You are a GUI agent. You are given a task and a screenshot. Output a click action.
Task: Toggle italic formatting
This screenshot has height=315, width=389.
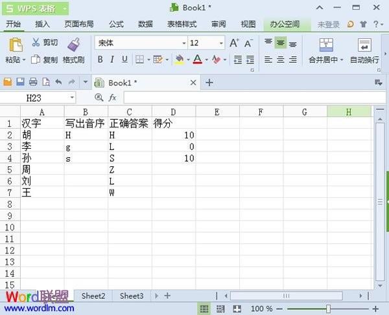112,60
